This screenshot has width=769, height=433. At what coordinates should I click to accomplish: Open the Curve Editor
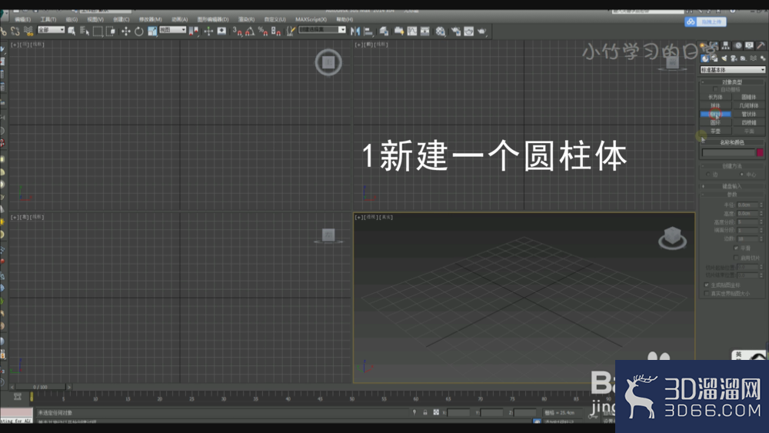(412, 32)
